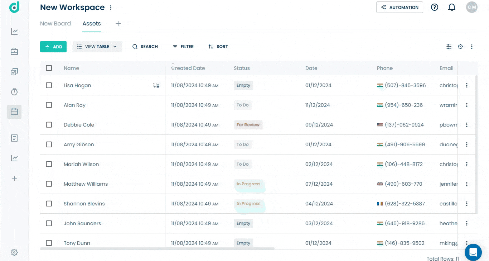Click the Status column header
The image size is (489, 261).
point(242,68)
